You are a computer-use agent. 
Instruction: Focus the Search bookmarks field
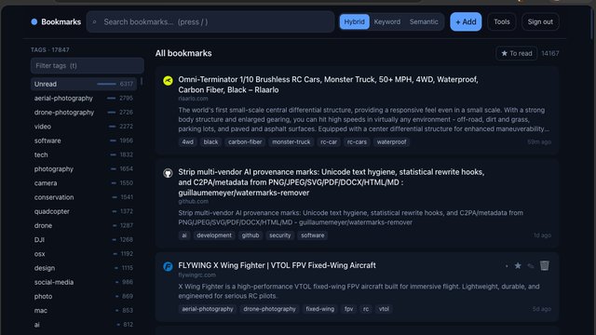click(210, 21)
